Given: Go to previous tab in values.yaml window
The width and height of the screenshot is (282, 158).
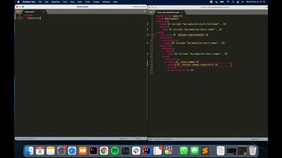Looking at the screenshot, I should [x=17, y=12].
